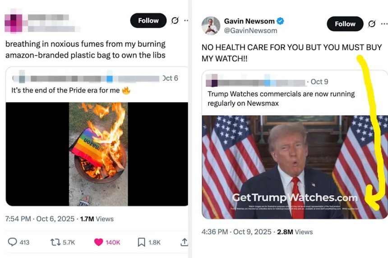Viewport: 388px width, 258px height.
Task: Open quoted tweet about Pride era
Action: tap(97, 84)
